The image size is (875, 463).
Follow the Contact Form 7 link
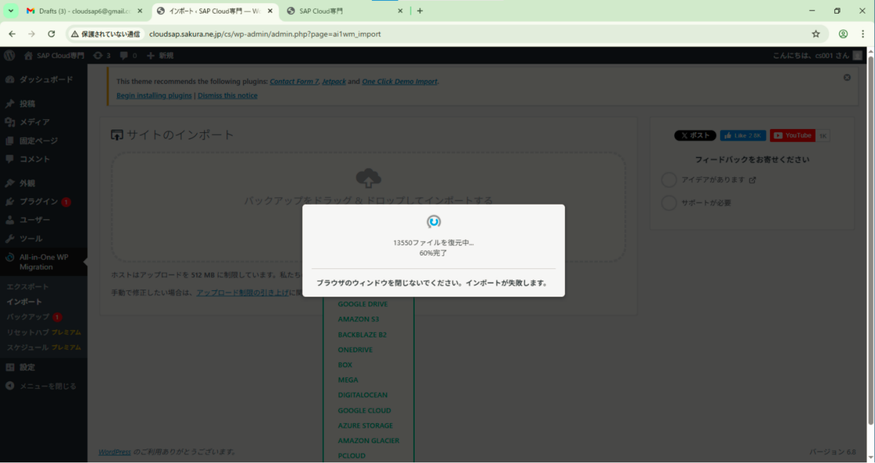[x=294, y=81]
